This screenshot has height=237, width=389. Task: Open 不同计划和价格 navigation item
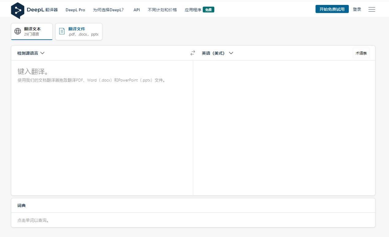[162, 10]
